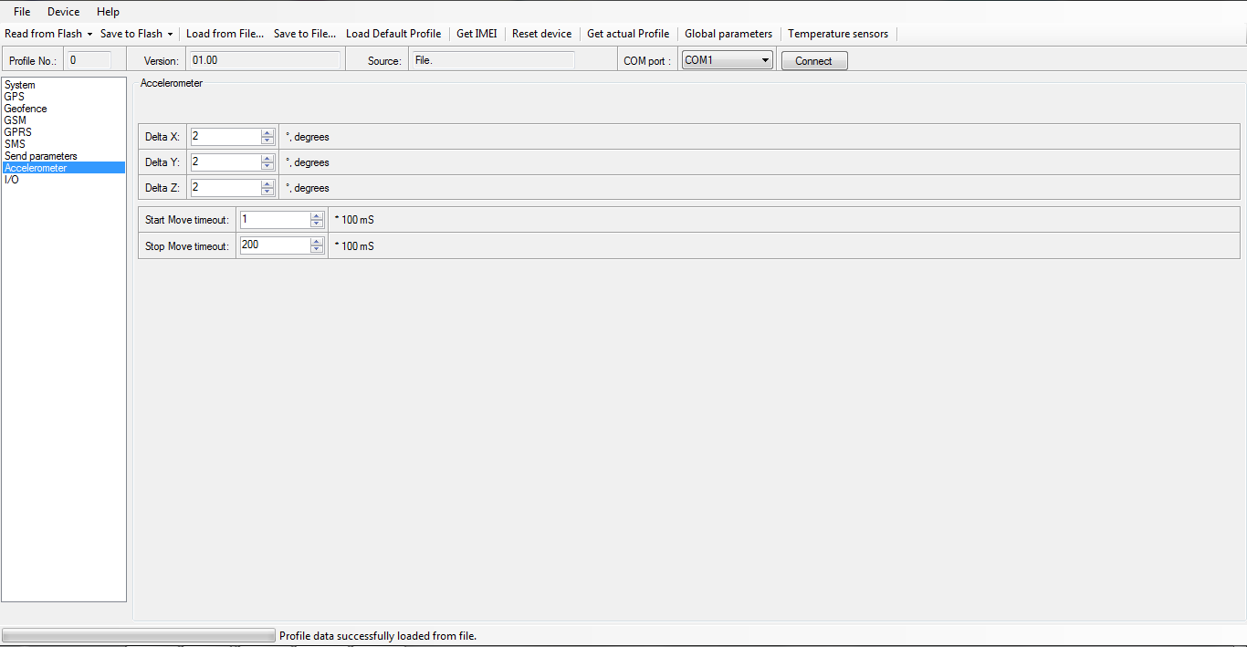The image size is (1247, 647).
Task: Select GPRS in the settings list
Action: tap(17, 132)
